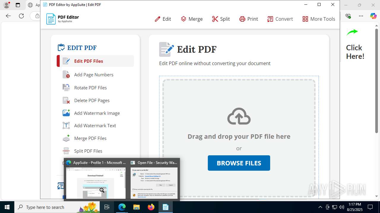Open the Edge profile avatar
This screenshot has height=213, width=380.
(6, 5)
